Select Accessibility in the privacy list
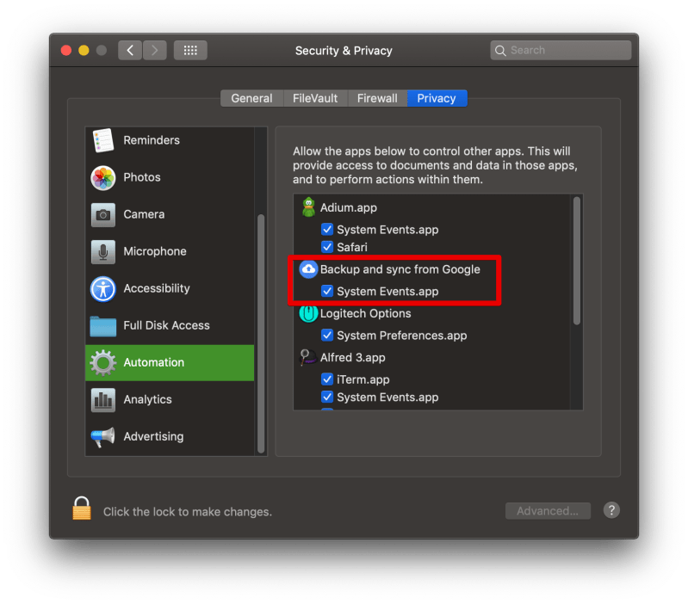The width and height of the screenshot is (688, 604). (170, 289)
